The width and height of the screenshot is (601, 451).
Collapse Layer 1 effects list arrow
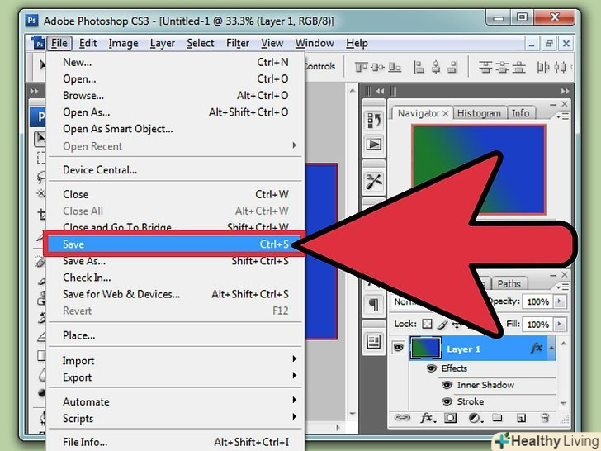coord(551,348)
